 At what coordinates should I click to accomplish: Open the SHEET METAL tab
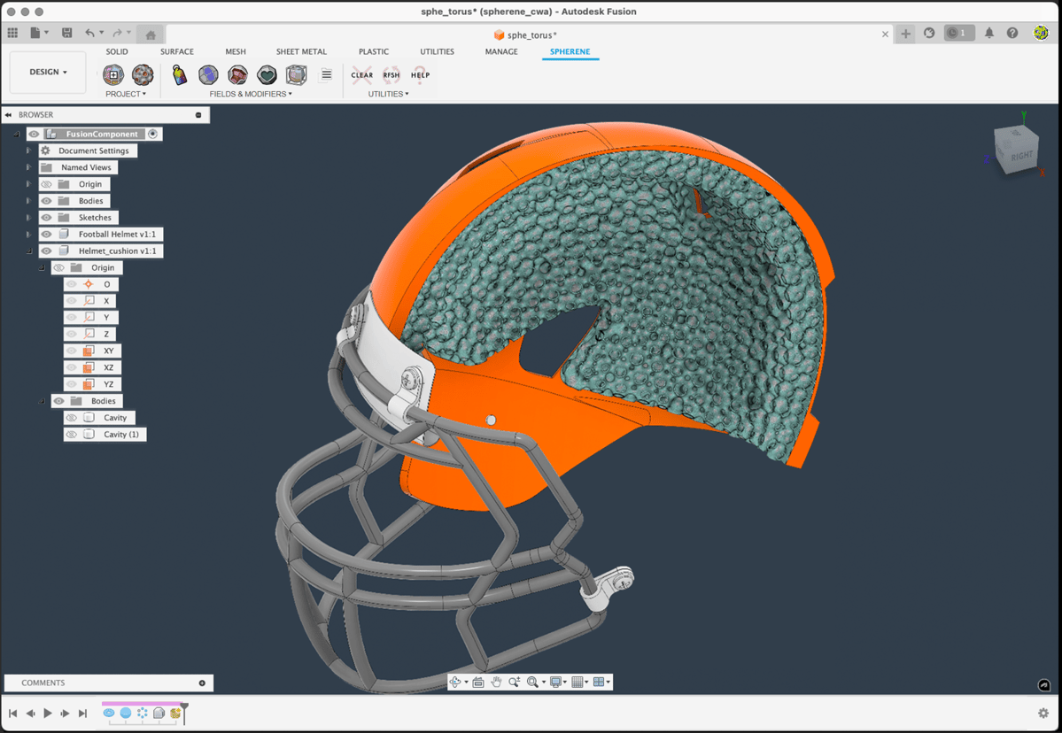pyautogui.click(x=301, y=51)
